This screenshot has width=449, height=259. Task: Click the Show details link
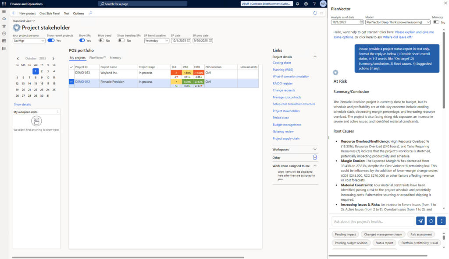[22, 104]
